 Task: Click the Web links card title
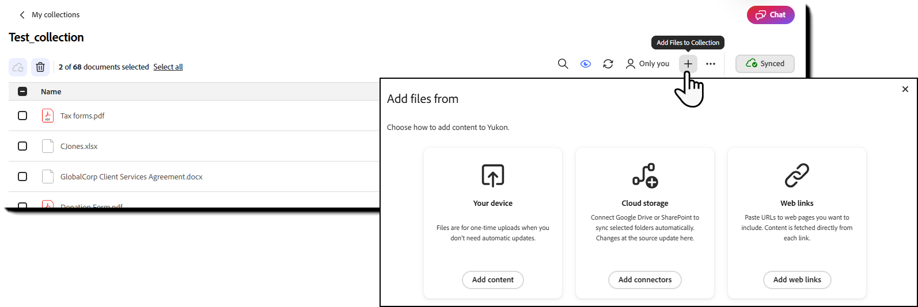797,204
